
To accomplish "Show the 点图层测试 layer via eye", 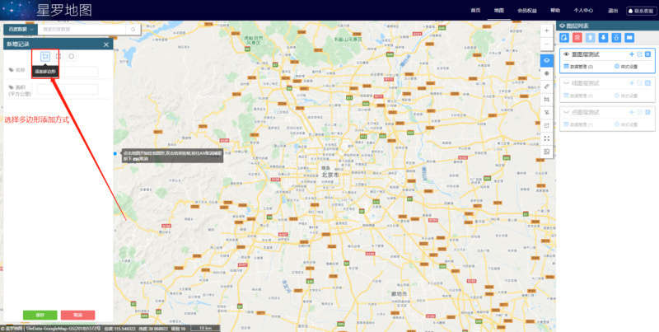I will [566, 112].
